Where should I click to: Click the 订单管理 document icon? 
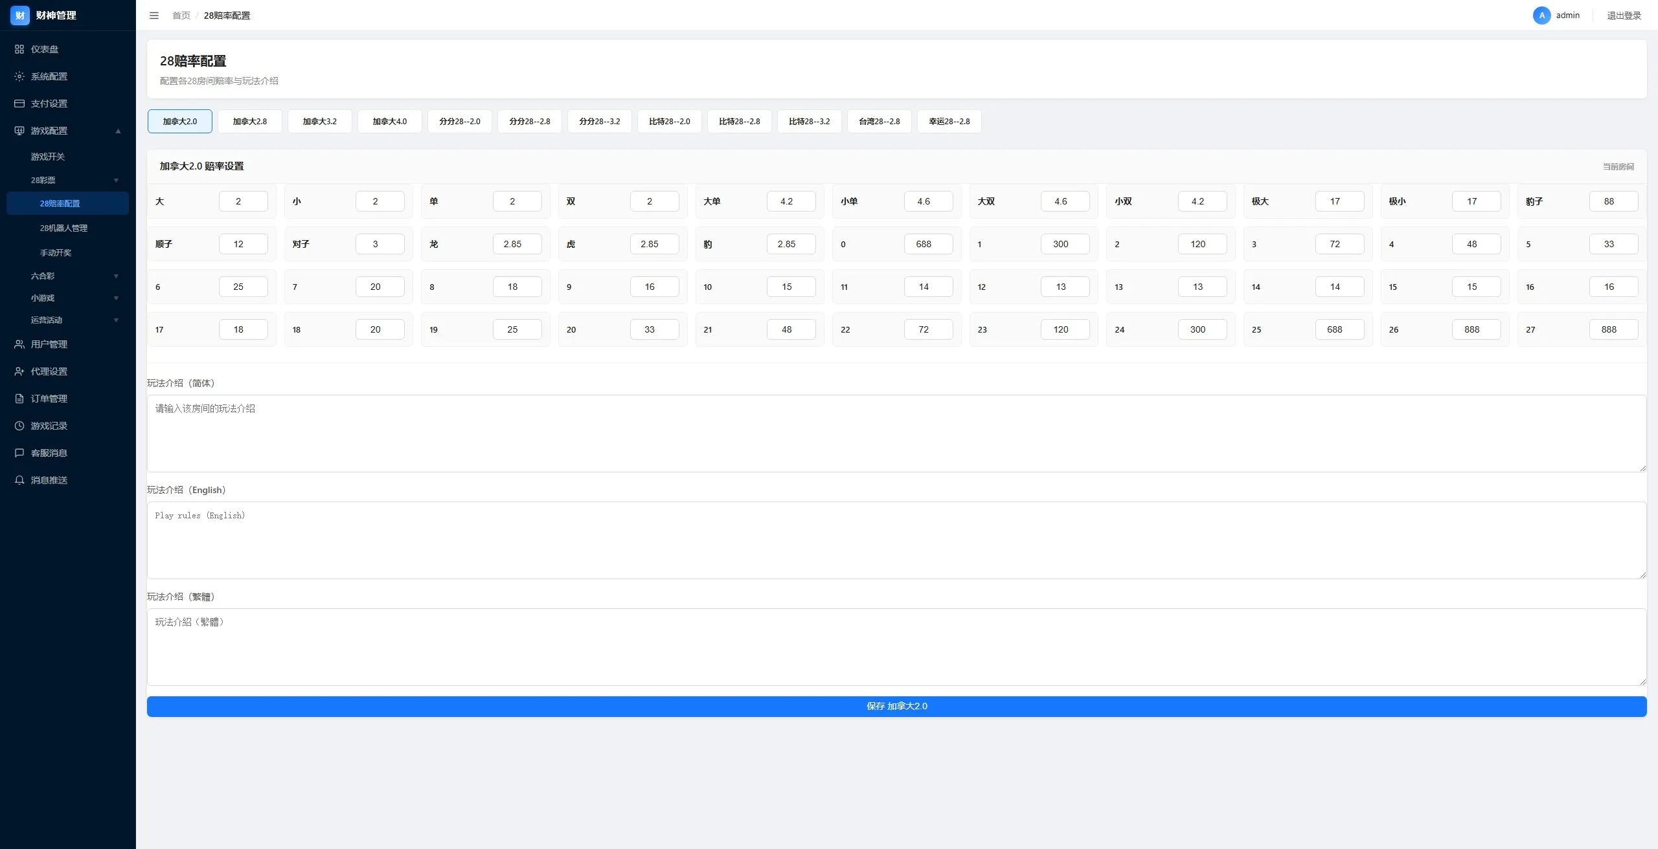[19, 399]
